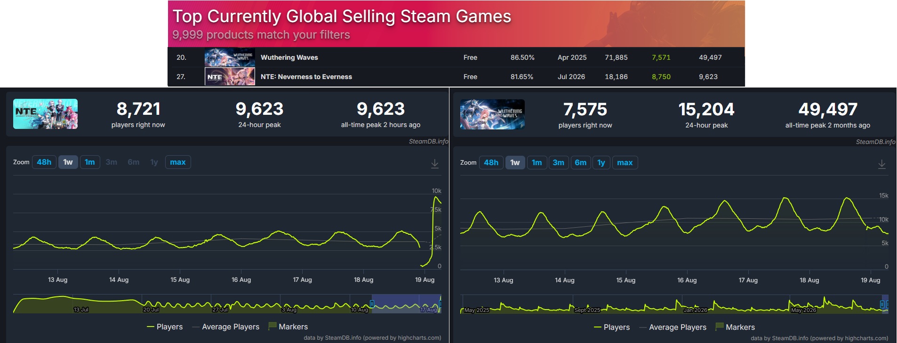Click the rank 27. cell

[x=181, y=77]
